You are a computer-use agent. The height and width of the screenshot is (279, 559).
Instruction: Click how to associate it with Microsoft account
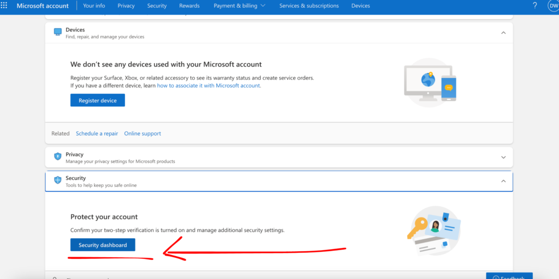pos(209,86)
